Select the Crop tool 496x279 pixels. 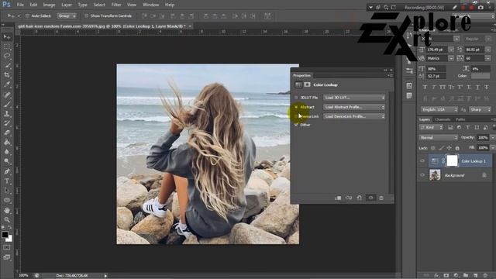click(x=7, y=75)
